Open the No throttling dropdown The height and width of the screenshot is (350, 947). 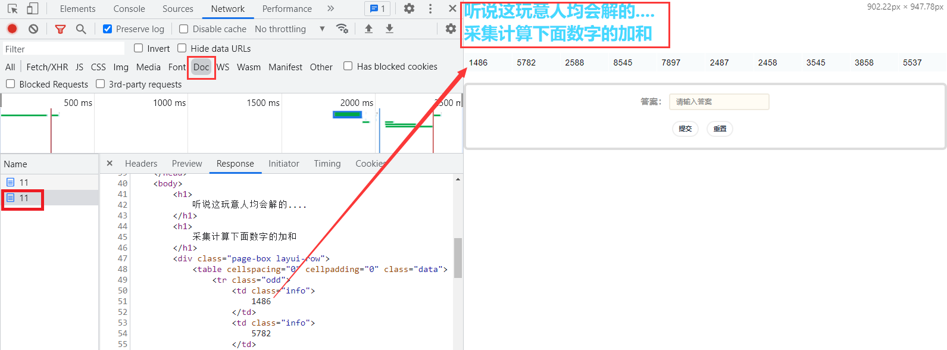[x=289, y=29]
